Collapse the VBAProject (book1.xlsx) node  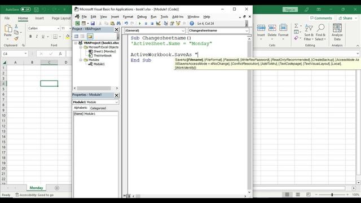(x=76, y=43)
